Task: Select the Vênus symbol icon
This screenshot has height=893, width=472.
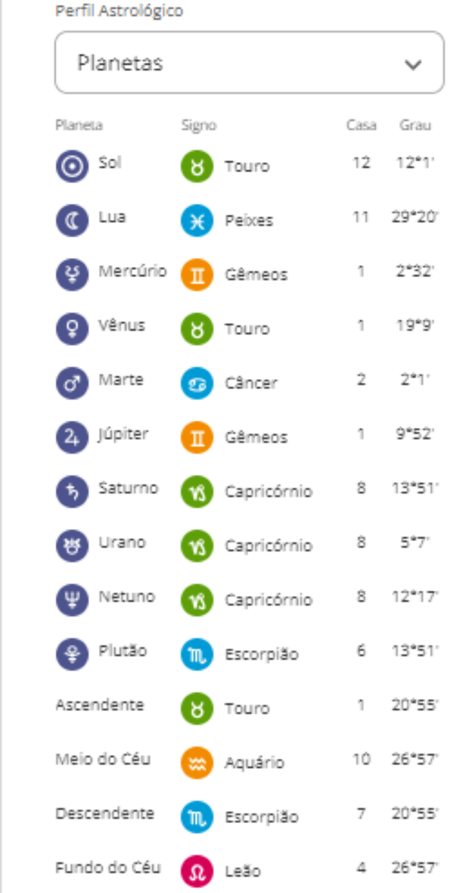Action: click(x=73, y=329)
